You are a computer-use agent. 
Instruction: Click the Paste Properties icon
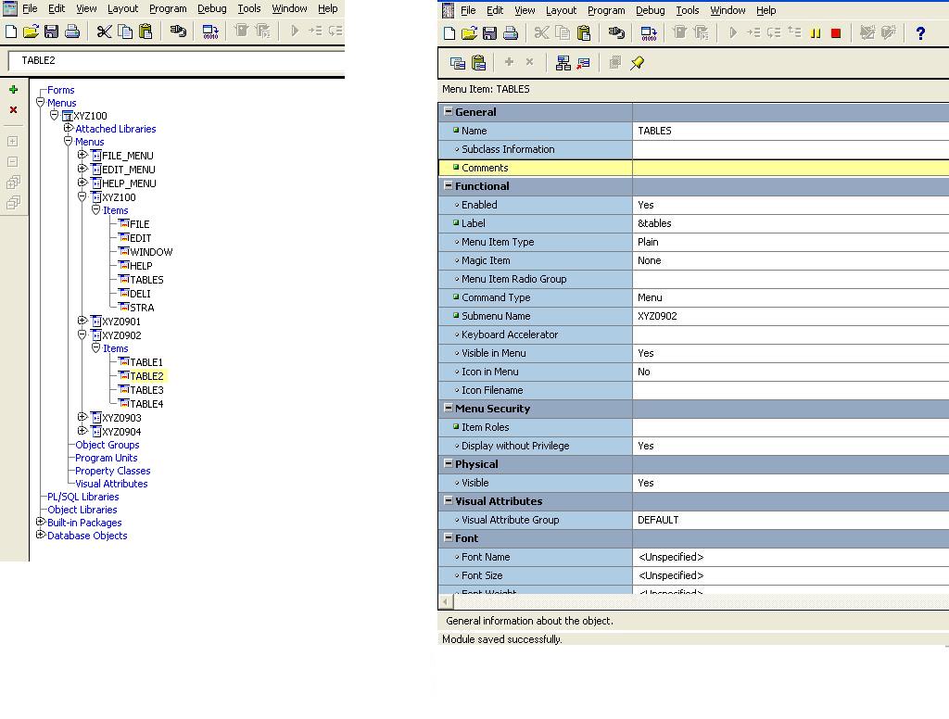pyautogui.click(x=478, y=62)
